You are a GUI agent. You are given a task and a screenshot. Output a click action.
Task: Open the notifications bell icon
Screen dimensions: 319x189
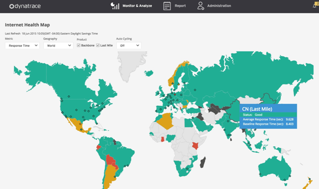315,6
